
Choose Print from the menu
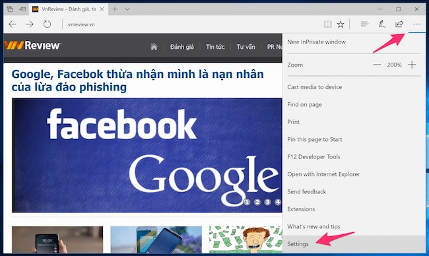294,122
